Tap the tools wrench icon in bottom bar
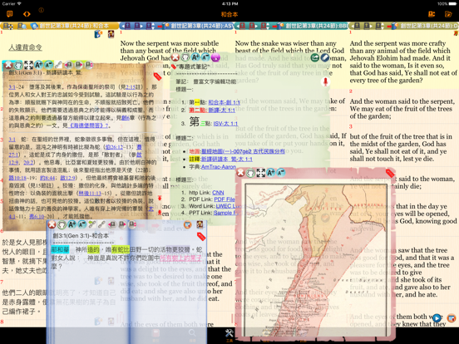 229,334
